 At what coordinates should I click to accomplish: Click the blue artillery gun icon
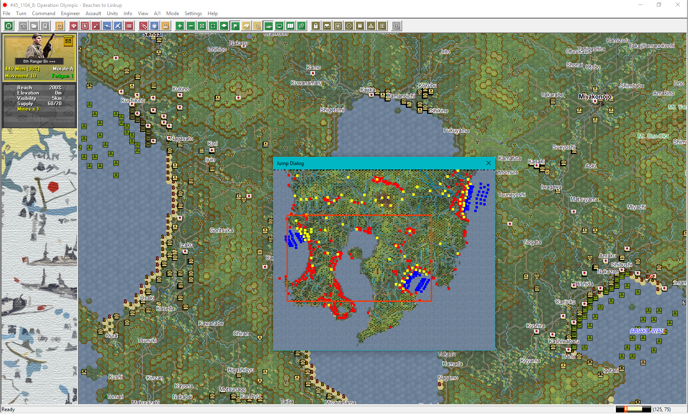coord(107,26)
